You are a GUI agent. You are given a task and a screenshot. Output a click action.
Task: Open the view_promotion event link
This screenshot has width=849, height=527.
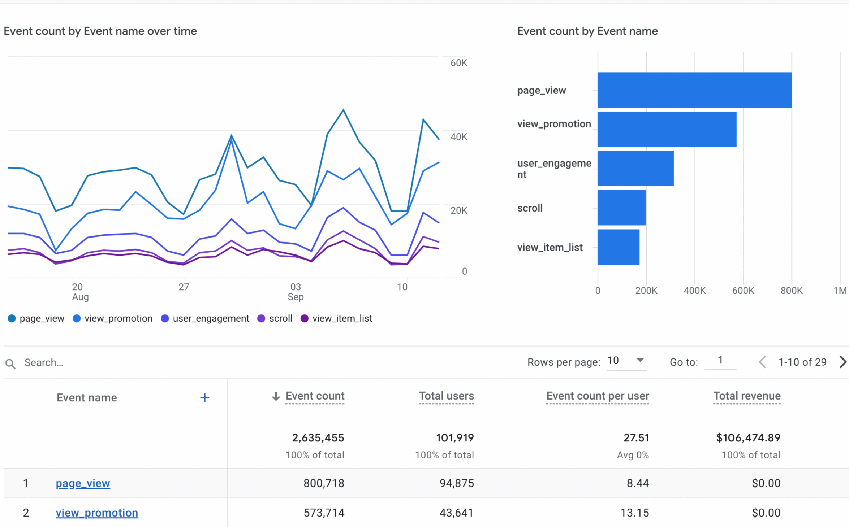(97, 513)
